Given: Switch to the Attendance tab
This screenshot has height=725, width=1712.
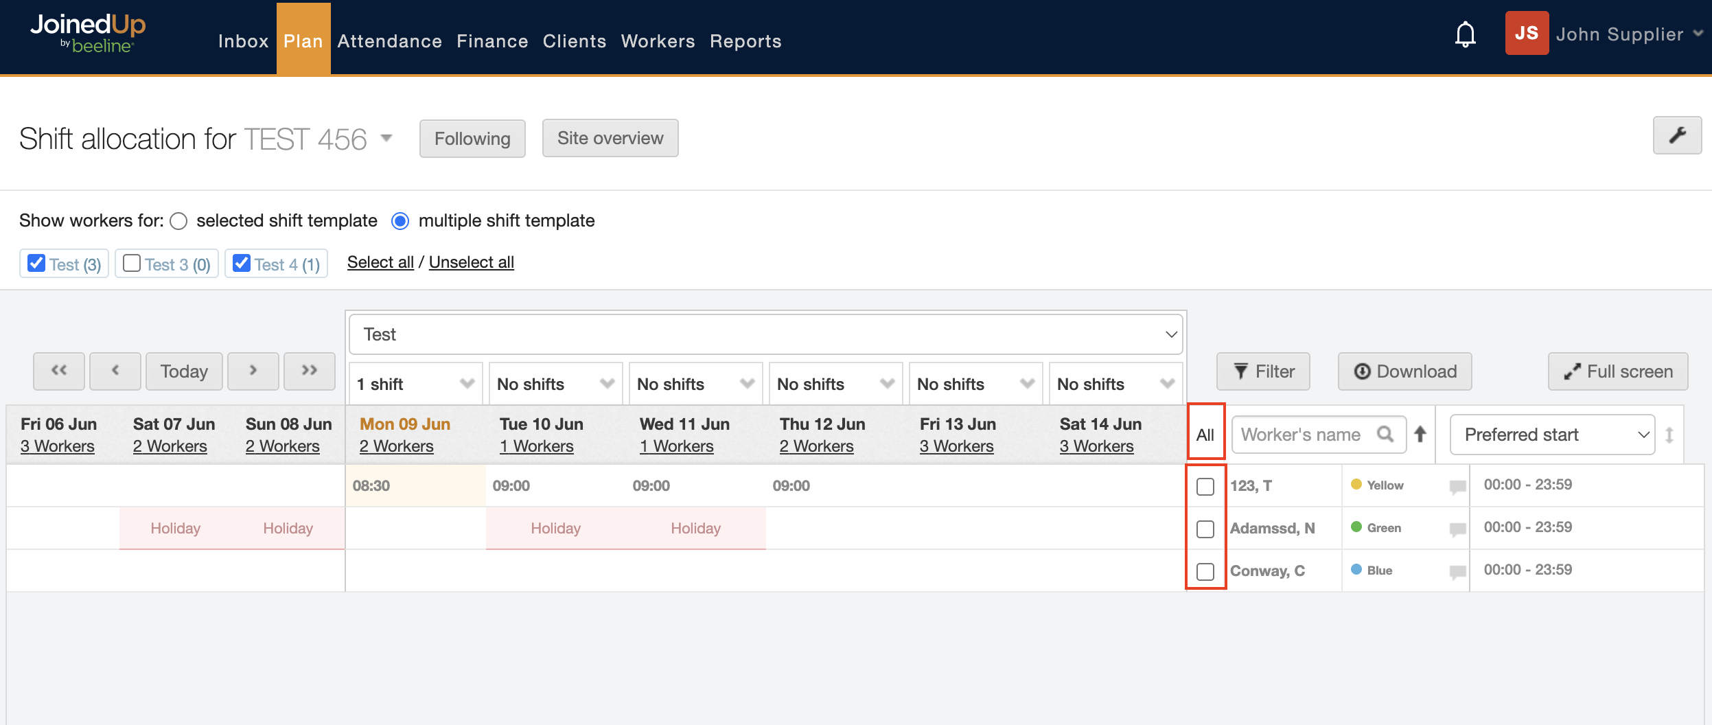Looking at the screenshot, I should point(389,41).
